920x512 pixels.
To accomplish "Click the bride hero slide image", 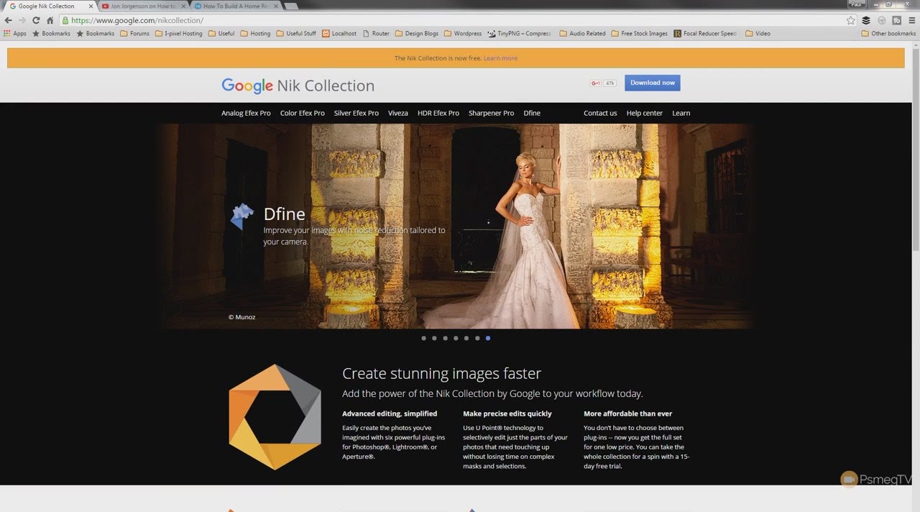I will [x=457, y=226].
